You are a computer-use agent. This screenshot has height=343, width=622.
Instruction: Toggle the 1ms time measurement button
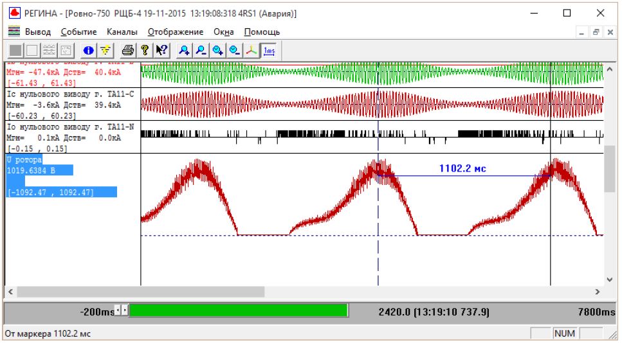[269, 51]
